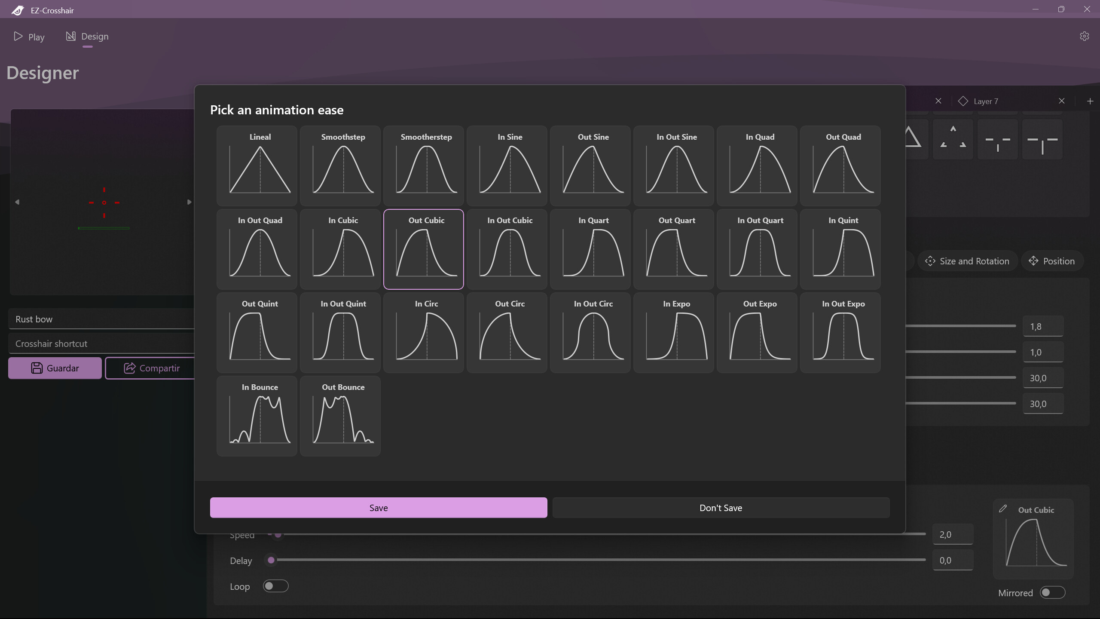
Task: Select the three-arrow crosshair shape
Action: [953, 140]
